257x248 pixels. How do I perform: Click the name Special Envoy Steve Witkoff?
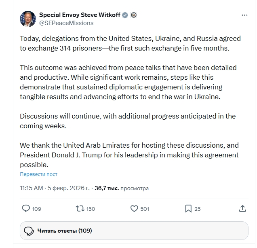click(80, 15)
